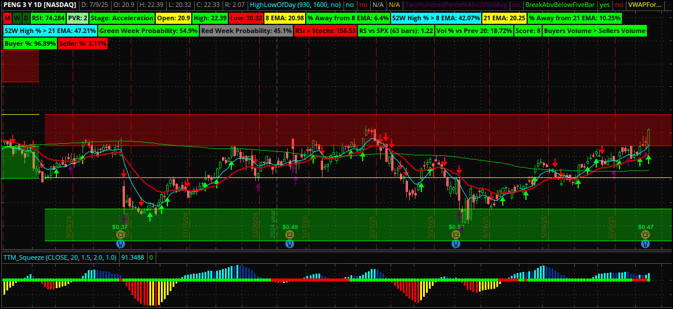Click the Score: 8 label
The height and width of the screenshot is (309, 673).
point(528,31)
